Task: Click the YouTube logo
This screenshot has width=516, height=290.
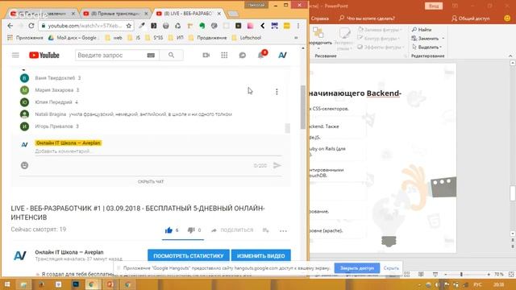Action: pos(44,56)
